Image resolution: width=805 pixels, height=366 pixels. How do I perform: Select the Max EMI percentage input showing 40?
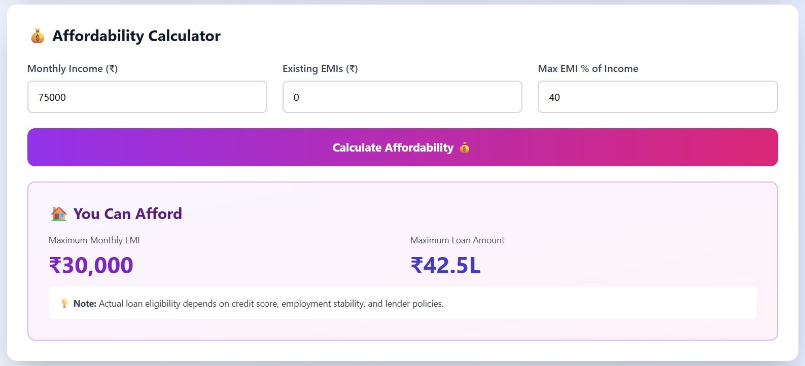coord(657,97)
